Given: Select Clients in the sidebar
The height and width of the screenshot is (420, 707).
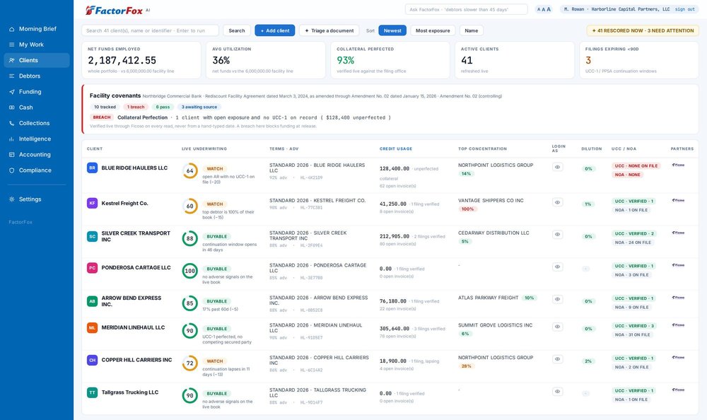Looking at the screenshot, I should coord(37,60).
